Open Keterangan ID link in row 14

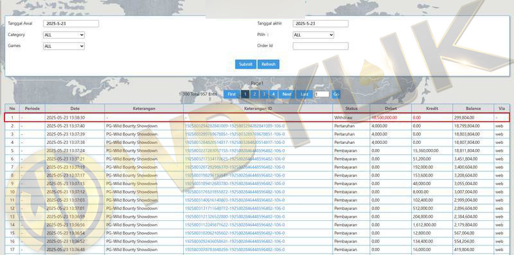235,225
